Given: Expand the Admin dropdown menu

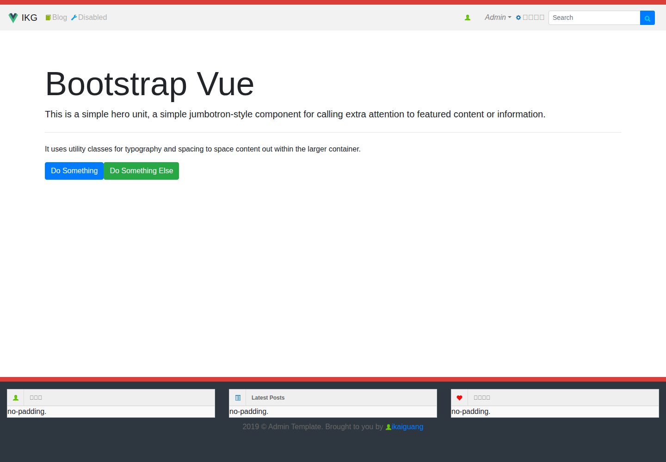Looking at the screenshot, I should [x=498, y=18].
